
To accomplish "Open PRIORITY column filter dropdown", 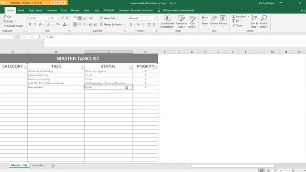I will 156,67.
